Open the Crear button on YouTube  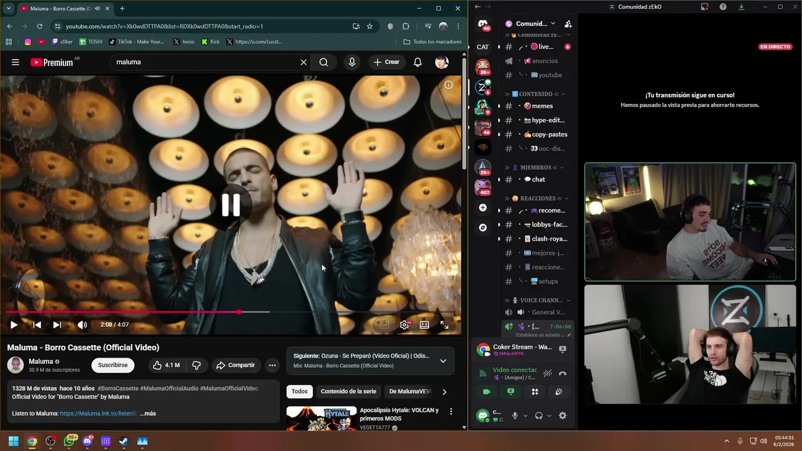(x=387, y=62)
